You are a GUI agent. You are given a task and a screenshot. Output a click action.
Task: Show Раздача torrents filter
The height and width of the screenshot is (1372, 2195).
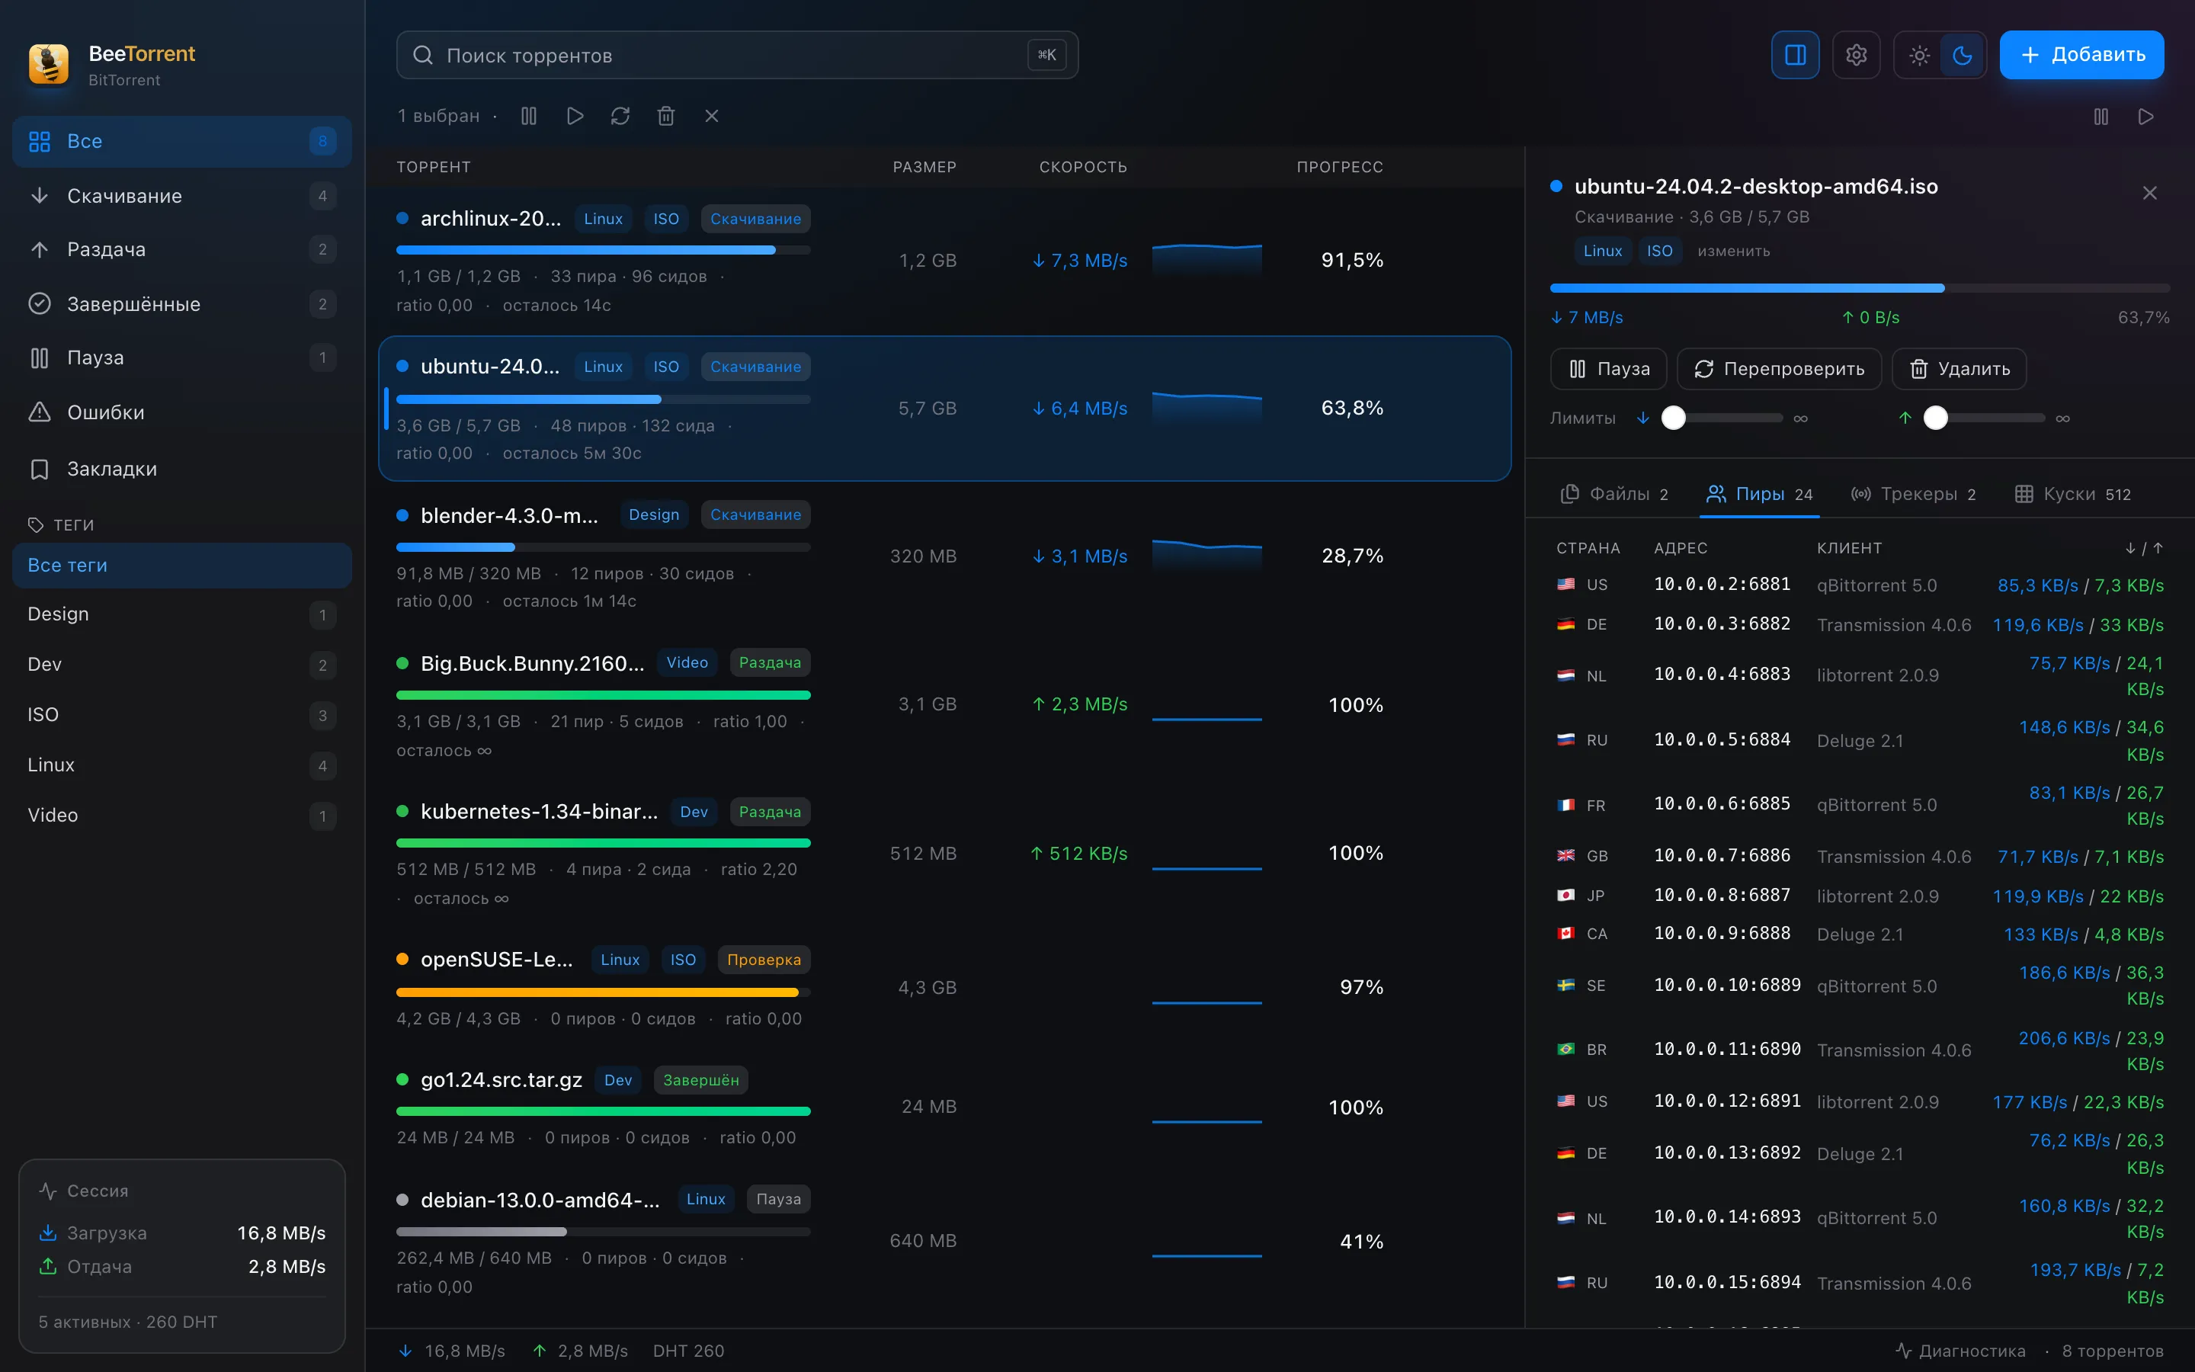[181, 249]
